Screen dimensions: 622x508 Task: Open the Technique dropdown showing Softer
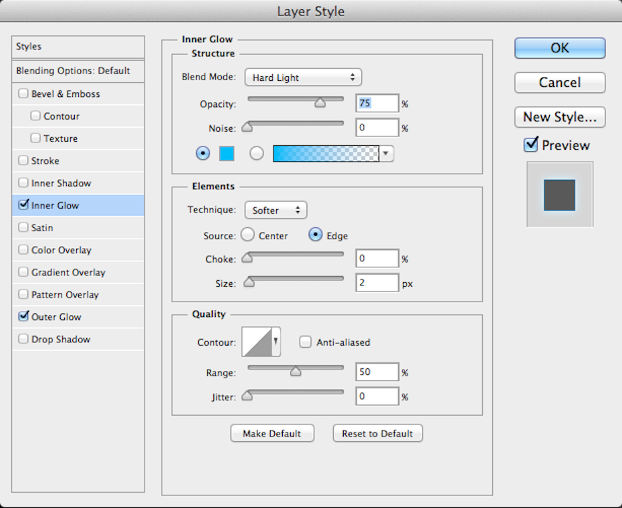click(x=276, y=210)
